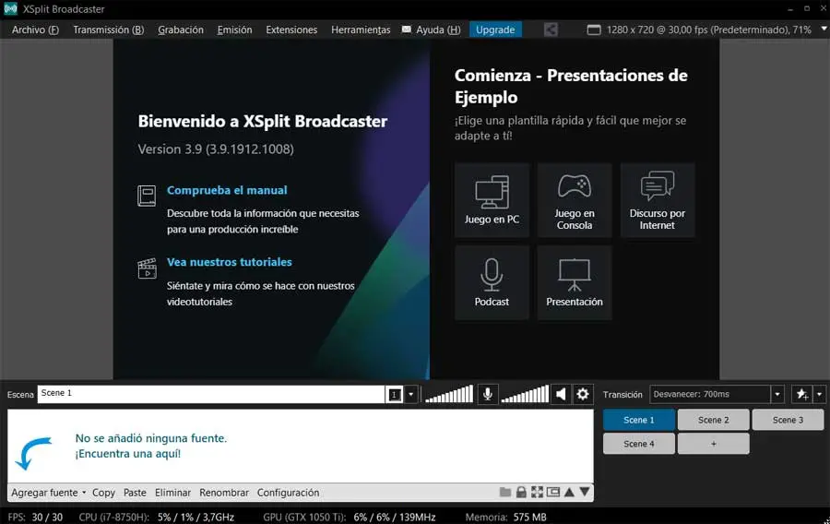Screen dimensions: 830x524
Task: Choose the Discurso por Internet template
Action: click(x=657, y=200)
